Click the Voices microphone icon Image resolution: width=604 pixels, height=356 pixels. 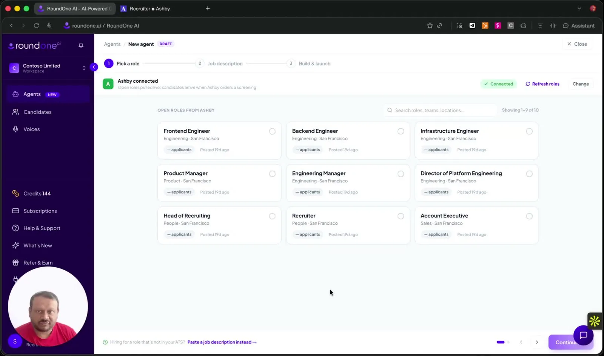coord(15,129)
